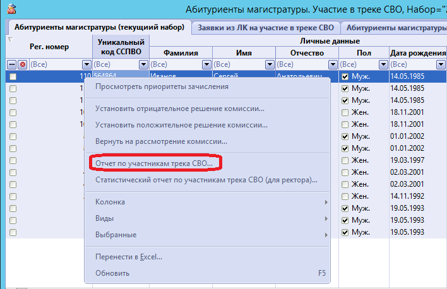Choose Вернуть на рассмотрение комиссии...

click(x=207, y=141)
